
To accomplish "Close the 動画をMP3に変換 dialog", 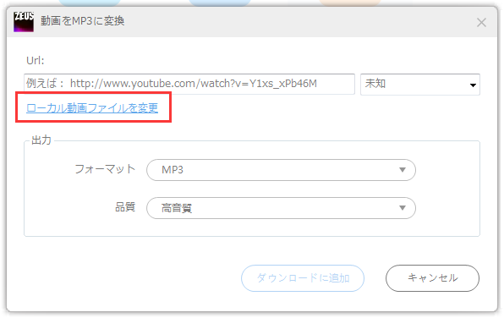I will coord(481,23).
